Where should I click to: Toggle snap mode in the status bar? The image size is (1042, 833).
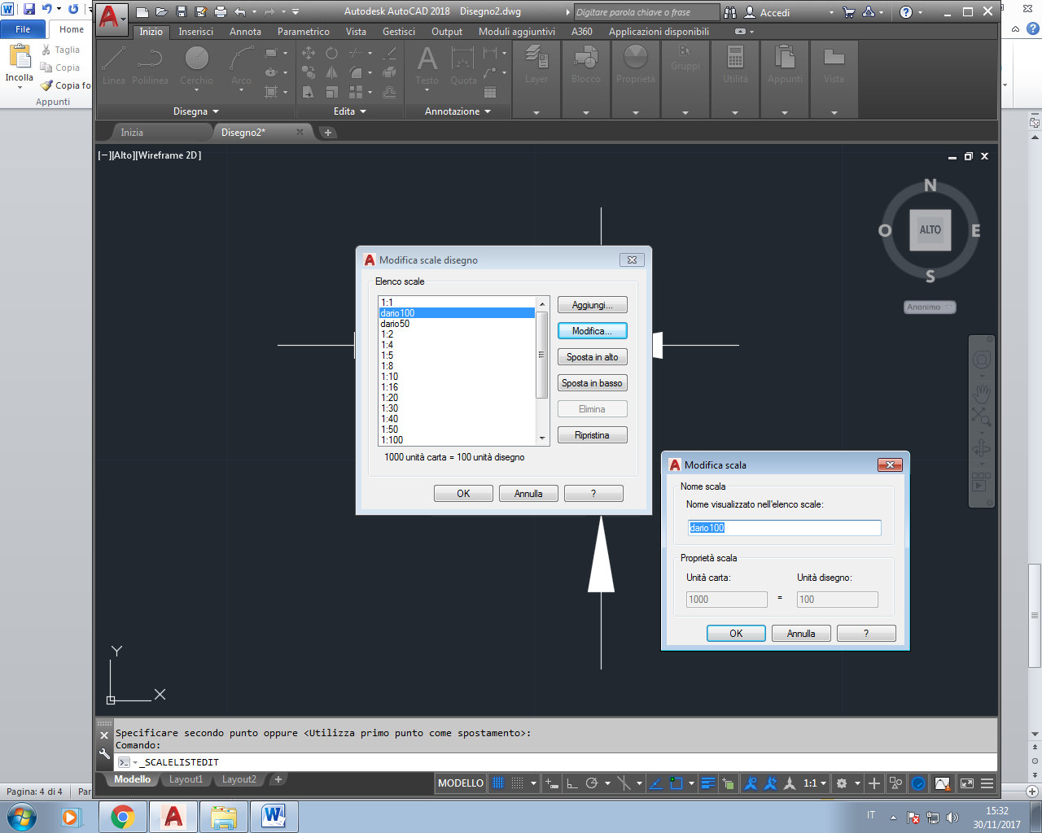coord(517,783)
